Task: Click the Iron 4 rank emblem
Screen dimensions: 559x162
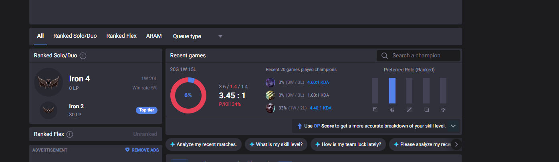Action: pos(48,82)
